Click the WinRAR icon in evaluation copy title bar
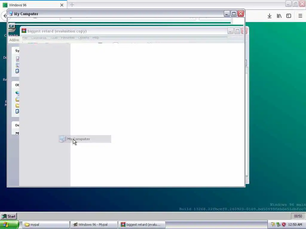 tap(24, 31)
